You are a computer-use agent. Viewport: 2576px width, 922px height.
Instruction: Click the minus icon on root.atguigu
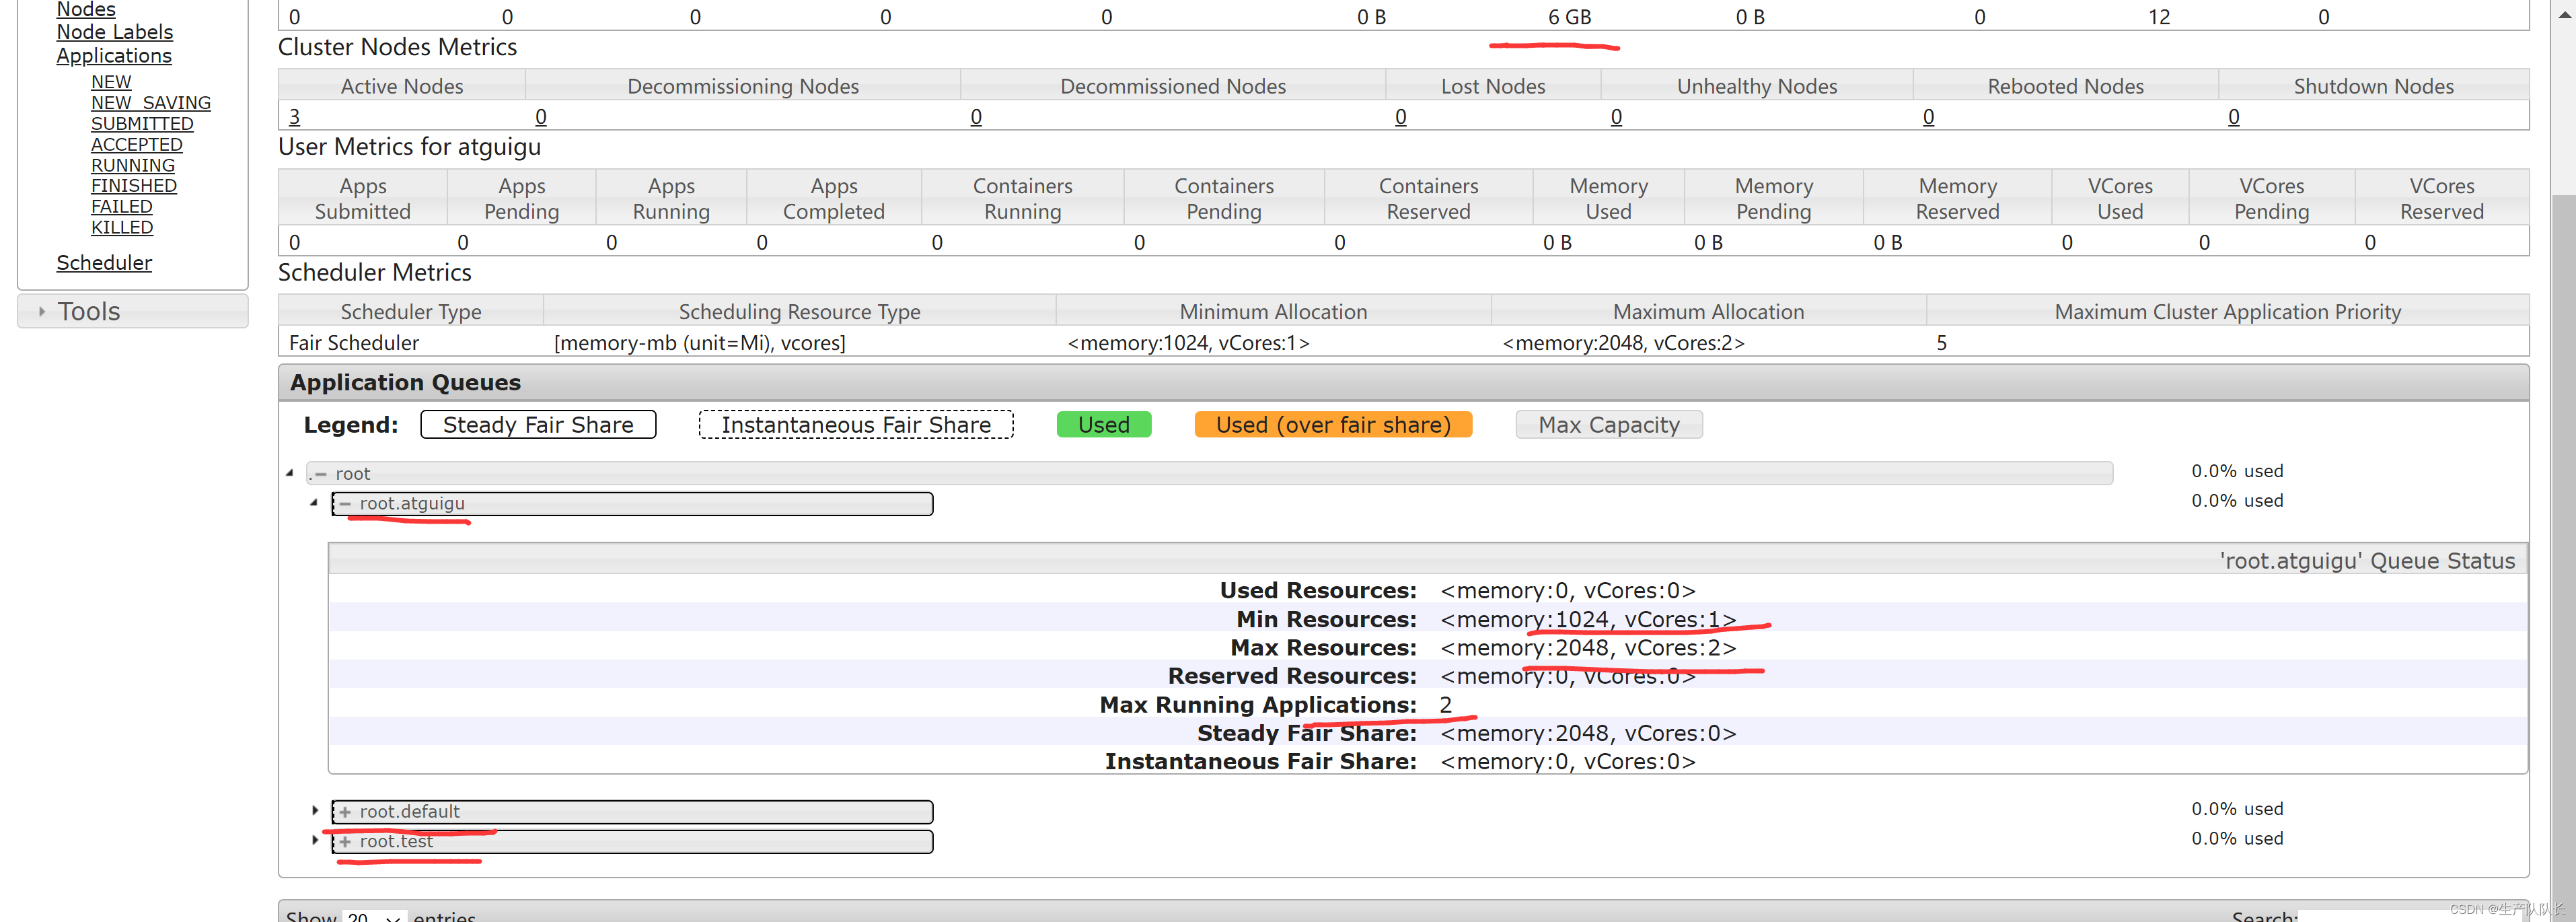pos(345,504)
